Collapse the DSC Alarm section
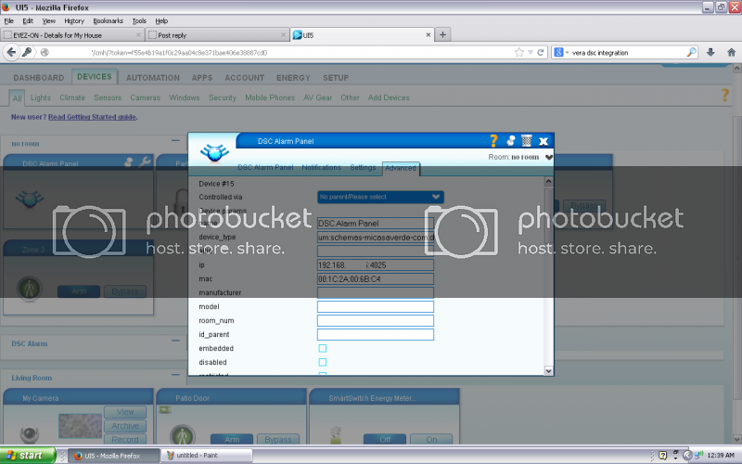 (x=175, y=341)
